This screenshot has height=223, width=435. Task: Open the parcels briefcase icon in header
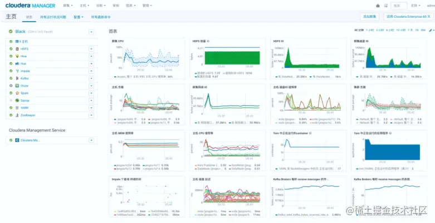[x=378, y=6]
